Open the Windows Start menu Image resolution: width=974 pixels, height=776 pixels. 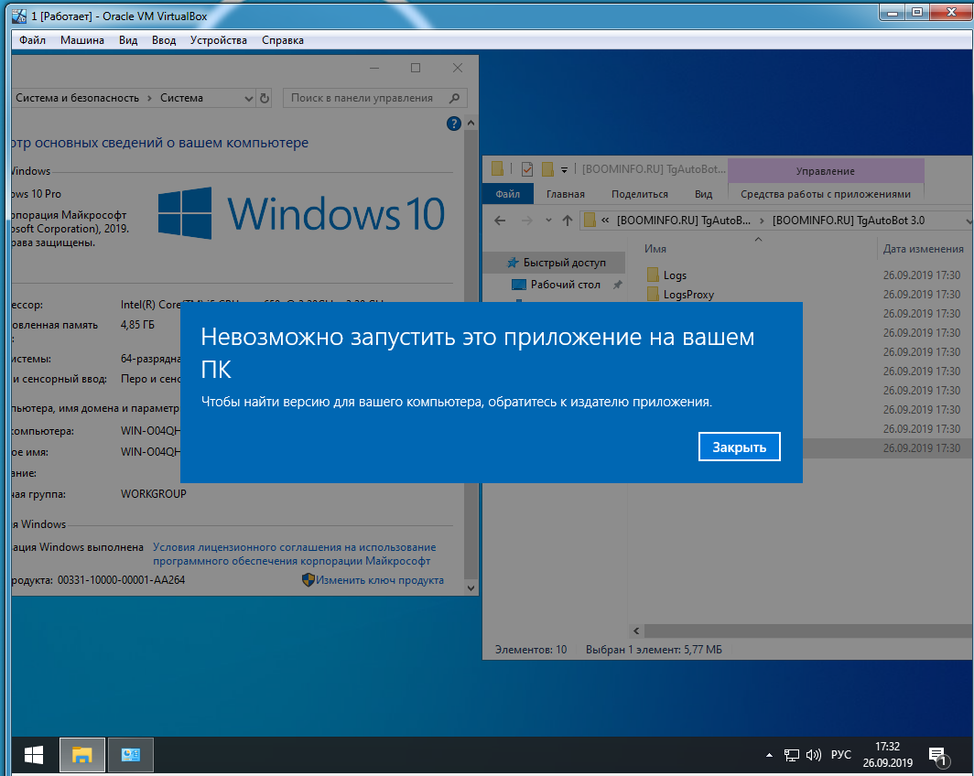(34, 755)
